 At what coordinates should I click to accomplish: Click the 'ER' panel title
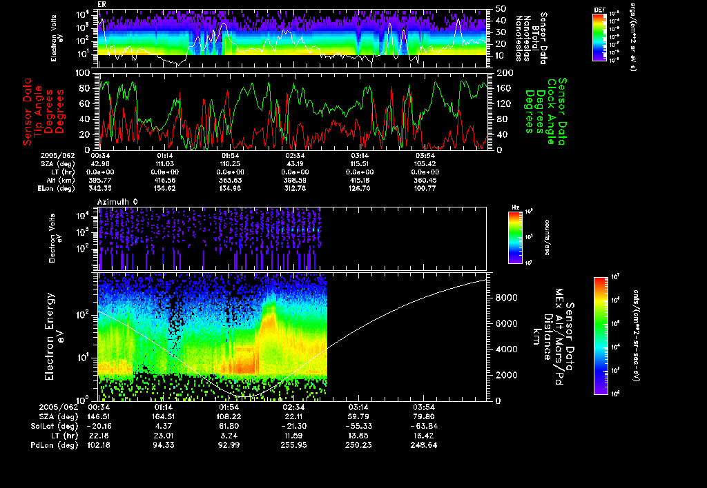tap(101, 4)
